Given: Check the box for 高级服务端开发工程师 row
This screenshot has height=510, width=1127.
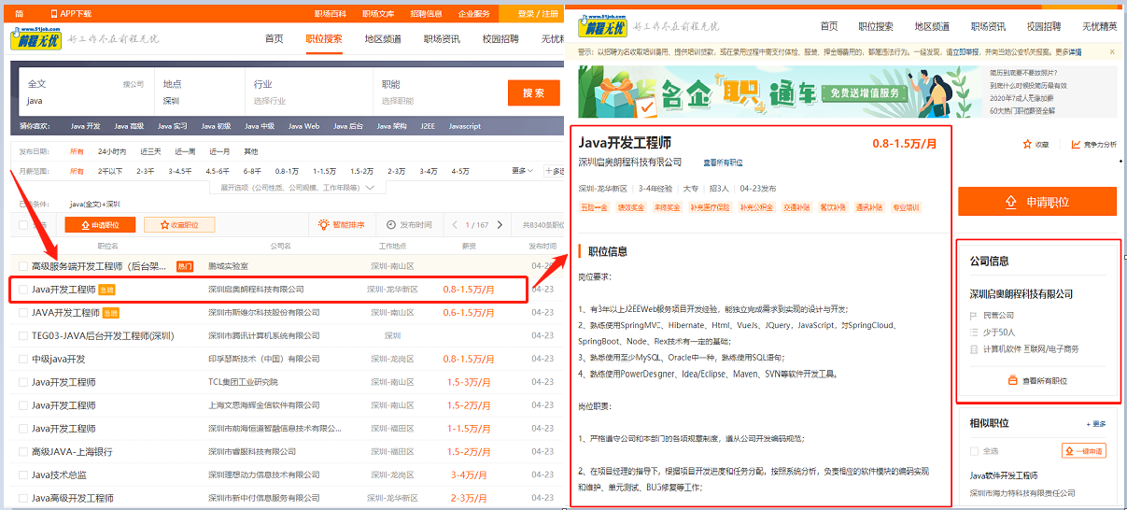Looking at the screenshot, I should click(23, 266).
